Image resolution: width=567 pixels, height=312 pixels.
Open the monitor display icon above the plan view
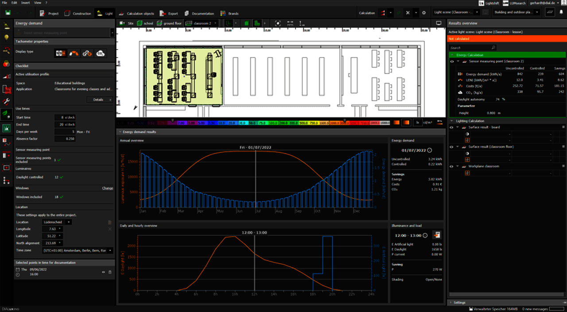pos(439,23)
